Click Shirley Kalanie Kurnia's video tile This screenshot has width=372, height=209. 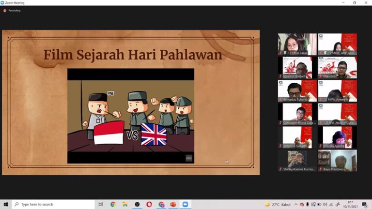(297, 161)
